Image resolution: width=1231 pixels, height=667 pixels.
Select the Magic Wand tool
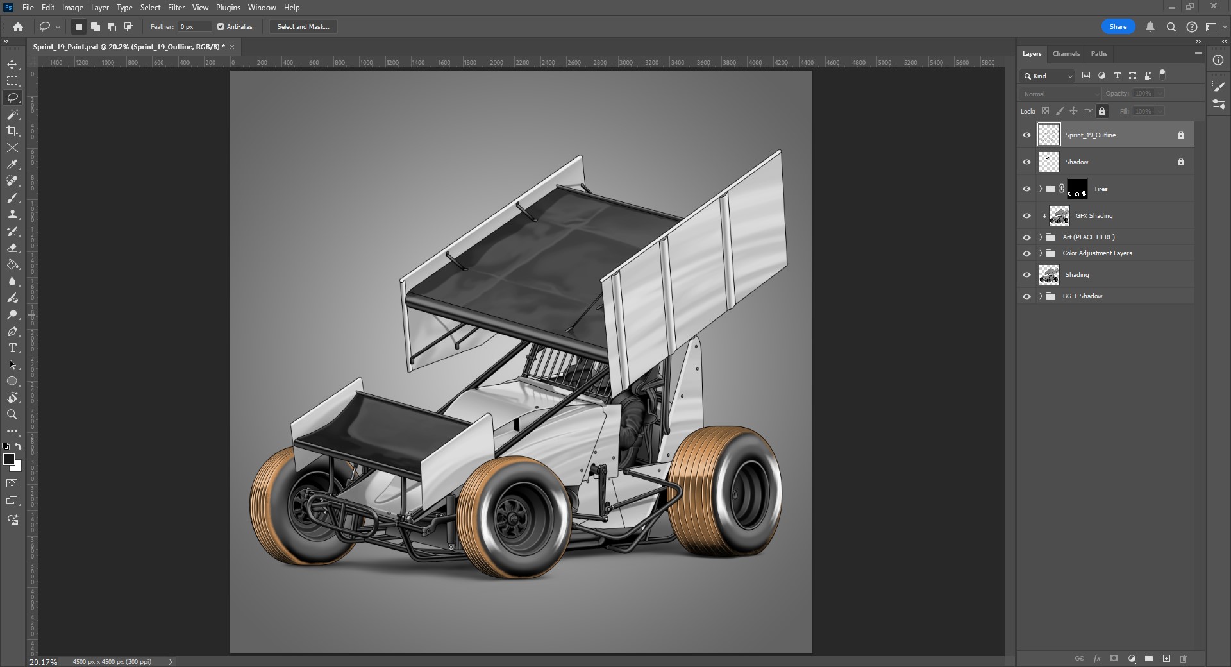pyautogui.click(x=12, y=114)
